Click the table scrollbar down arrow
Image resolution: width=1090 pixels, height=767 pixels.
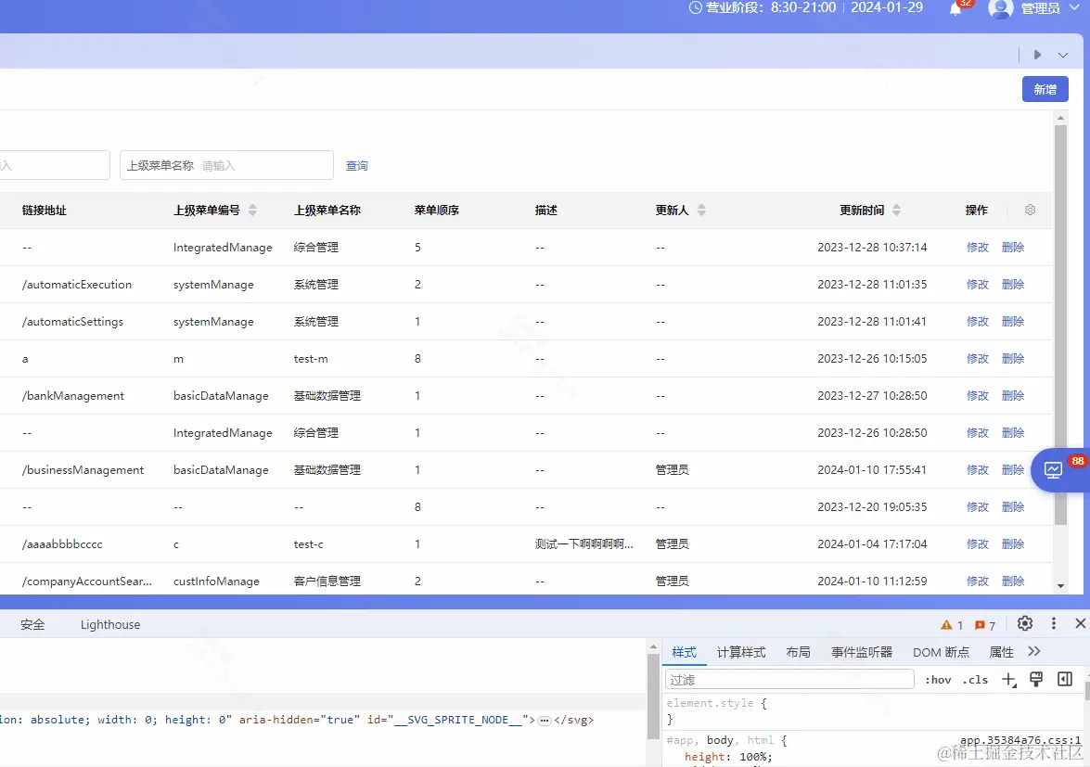(1060, 585)
